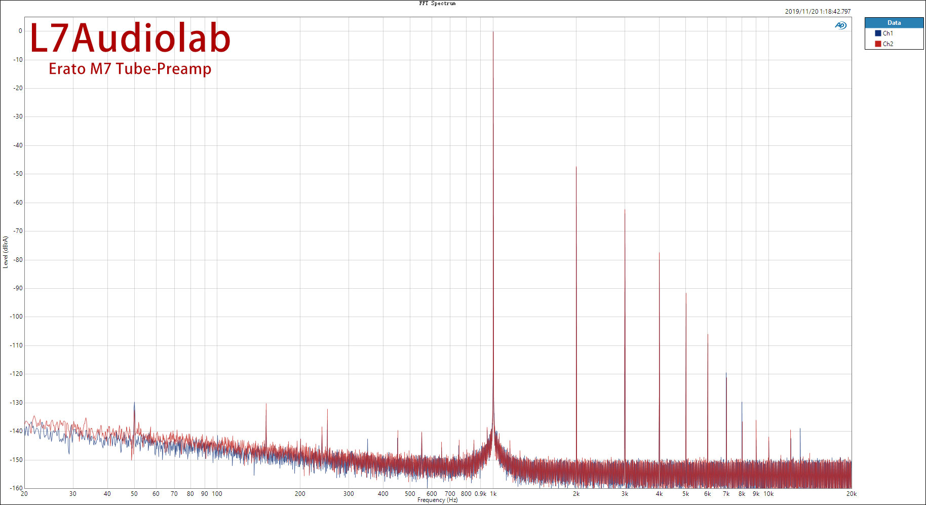Click the 0 dB level axis label
Screen dimensions: 926x505
click(x=20, y=31)
